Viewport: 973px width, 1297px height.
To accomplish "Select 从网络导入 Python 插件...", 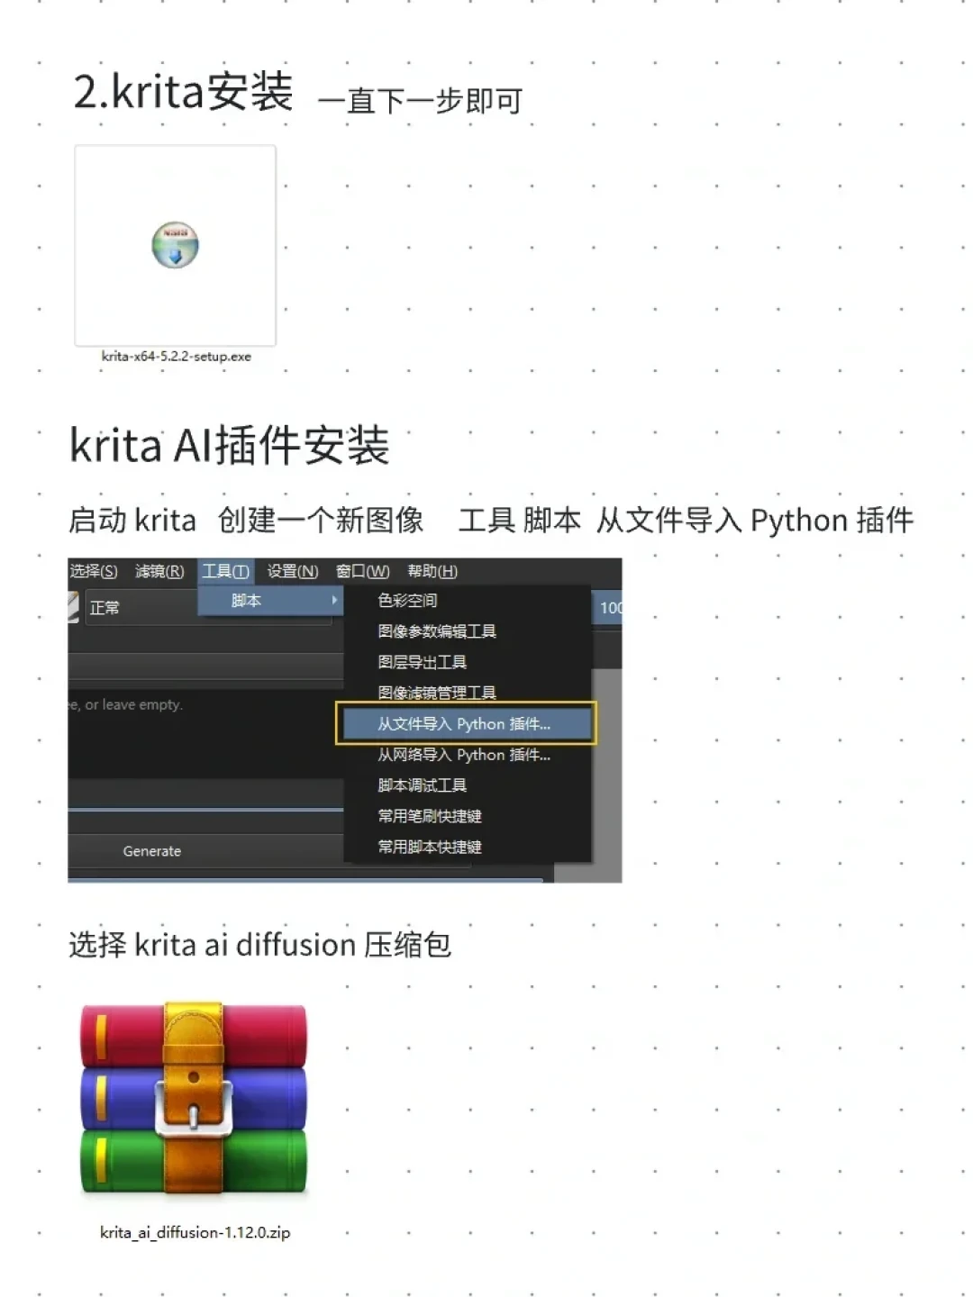I will (x=467, y=755).
